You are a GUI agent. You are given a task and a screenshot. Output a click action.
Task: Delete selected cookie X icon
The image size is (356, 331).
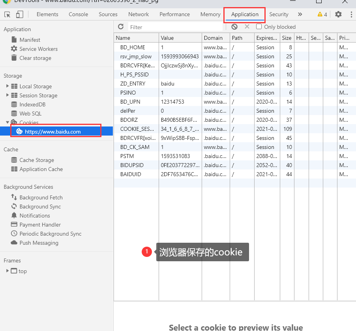247,27
